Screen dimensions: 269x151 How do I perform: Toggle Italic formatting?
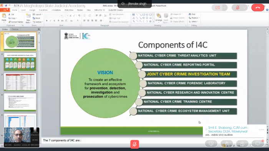[x=50, y=21]
